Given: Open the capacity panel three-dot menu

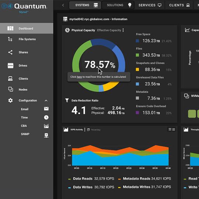Looking at the screenshot, I should click(x=123, y=30).
